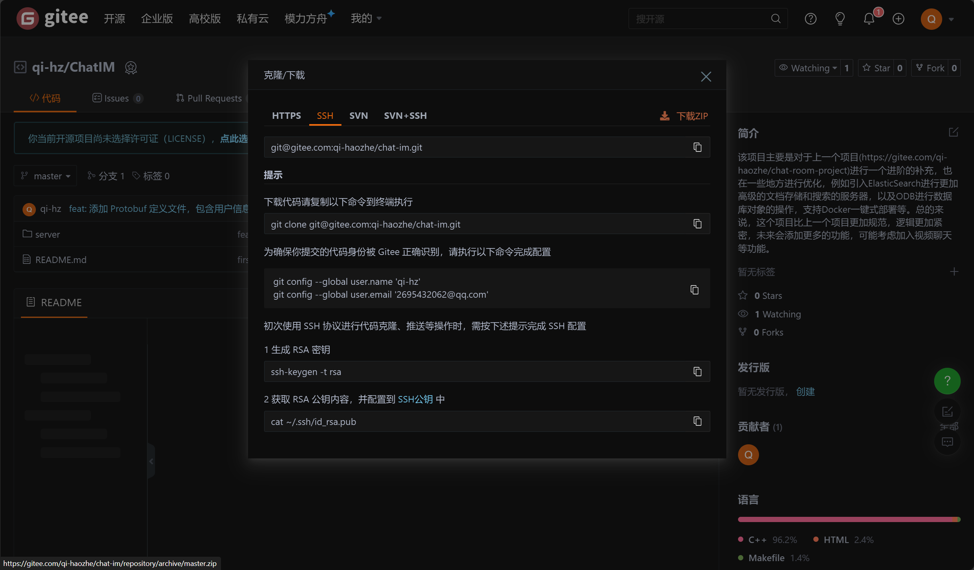Open the user avatar Q in header
Image resolution: width=974 pixels, height=570 pixels.
coord(931,19)
